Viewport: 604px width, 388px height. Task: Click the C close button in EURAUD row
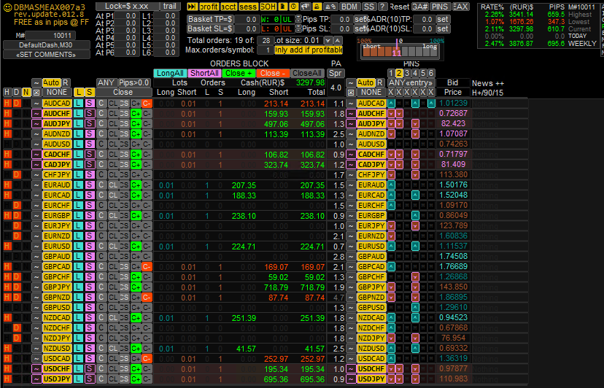tap(101, 185)
